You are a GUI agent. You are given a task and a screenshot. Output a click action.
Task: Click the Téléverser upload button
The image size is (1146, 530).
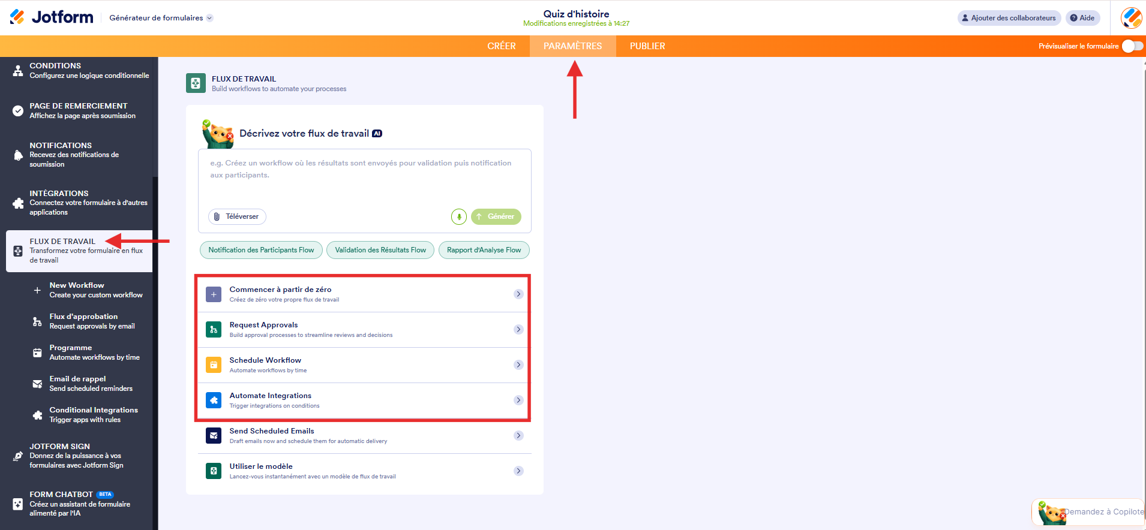(237, 216)
